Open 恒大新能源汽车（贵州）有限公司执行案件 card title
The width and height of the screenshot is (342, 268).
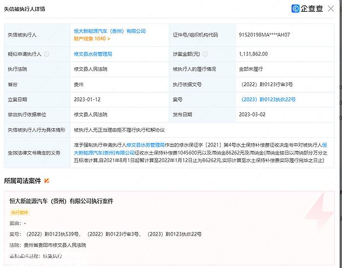tap(61, 201)
